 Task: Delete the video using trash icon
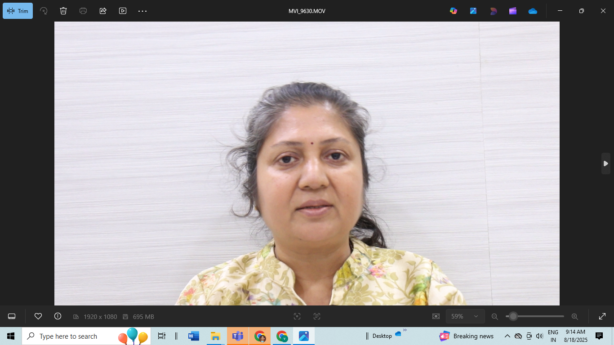coord(63,11)
